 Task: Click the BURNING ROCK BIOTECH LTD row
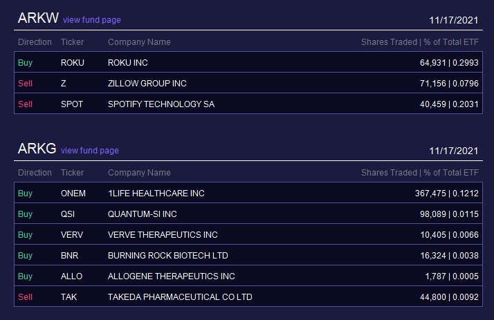248,255
